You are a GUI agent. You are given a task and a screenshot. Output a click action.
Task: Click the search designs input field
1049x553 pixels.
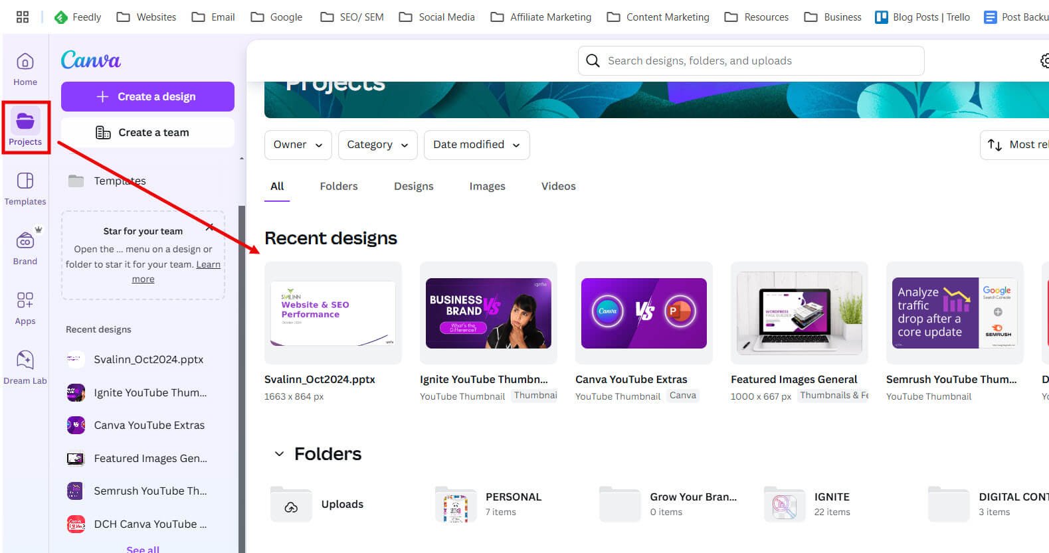tap(751, 61)
